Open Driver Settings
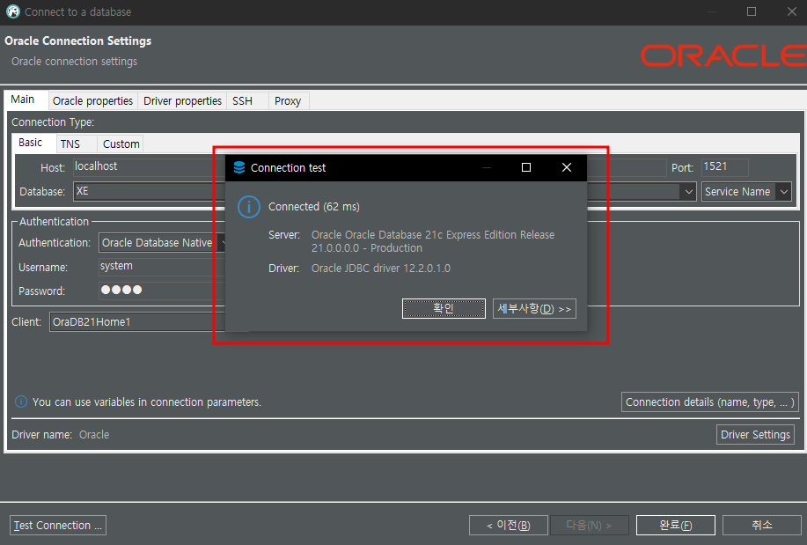Viewport: 807px width, 545px height. tap(755, 435)
